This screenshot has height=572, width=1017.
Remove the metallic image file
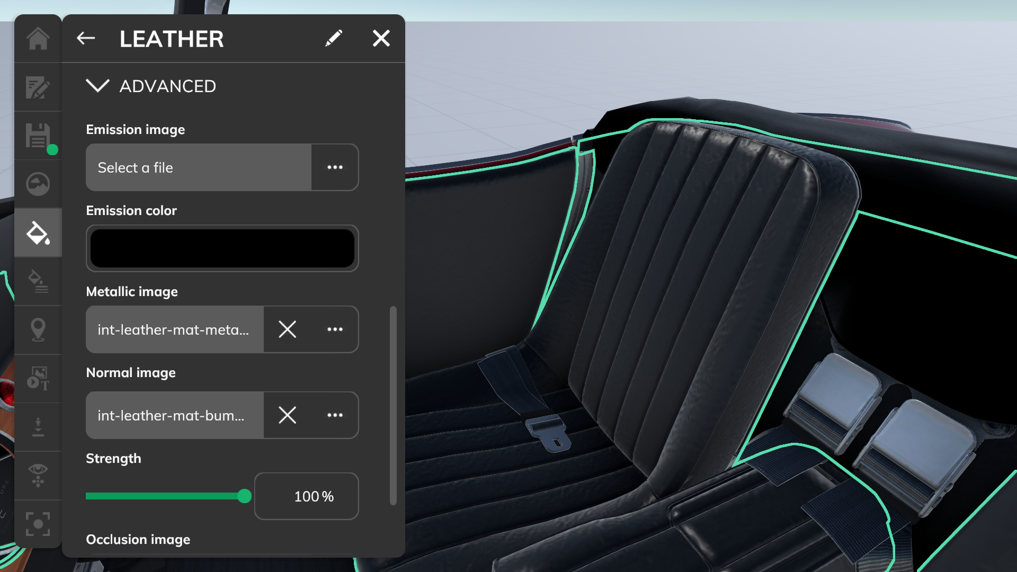pos(287,329)
